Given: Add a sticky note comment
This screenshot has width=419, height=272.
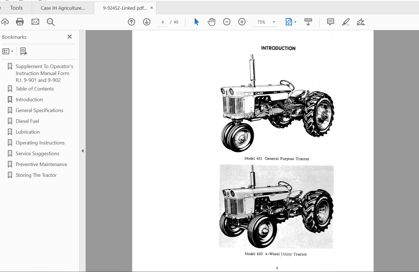Looking at the screenshot, I should pos(330,22).
